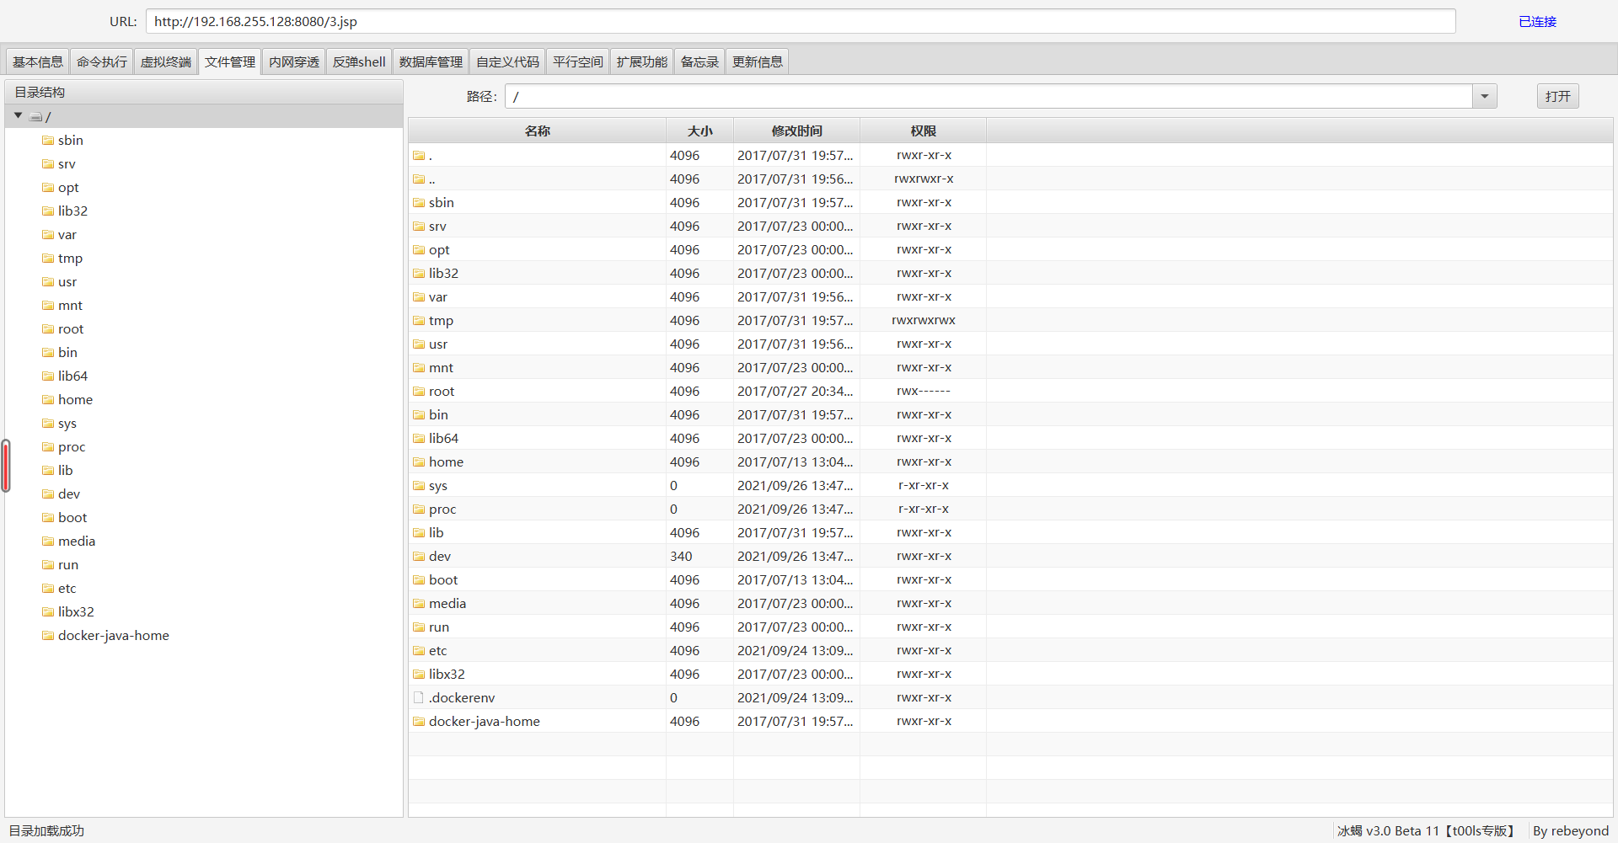
Task: Click the usr folder icon in file table
Action: (419, 344)
